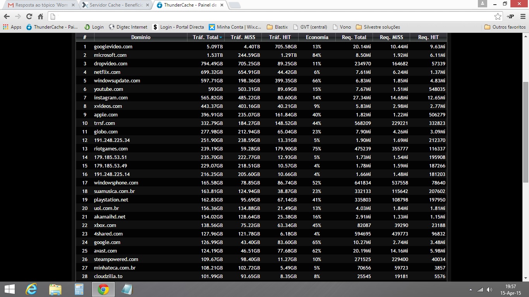Open the GVT (central) bookmark
Image resolution: width=529 pixels, height=297 pixels.
pos(311,27)
